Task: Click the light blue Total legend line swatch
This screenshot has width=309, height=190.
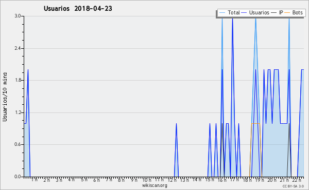Action: click(222, 13)
